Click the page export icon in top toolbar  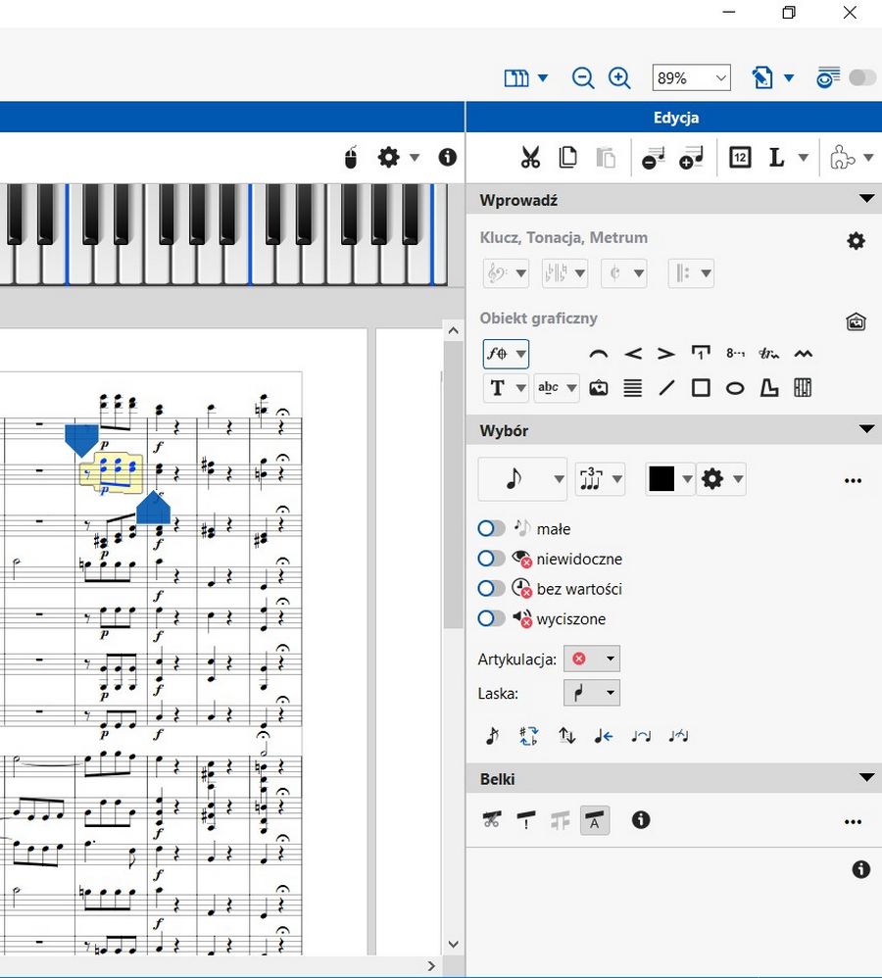(x=762, y=78)
